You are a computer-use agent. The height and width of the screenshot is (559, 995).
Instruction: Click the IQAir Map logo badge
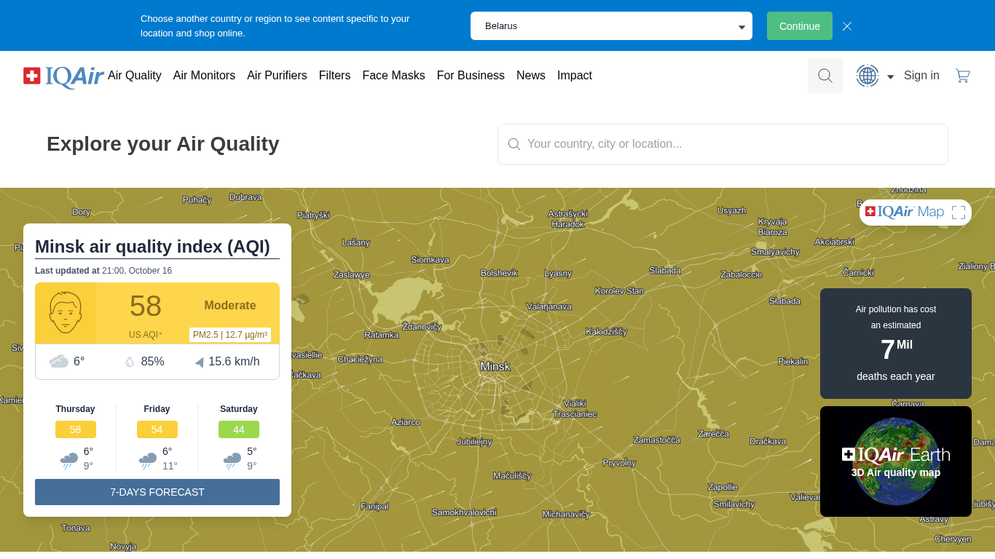[905, 212]
